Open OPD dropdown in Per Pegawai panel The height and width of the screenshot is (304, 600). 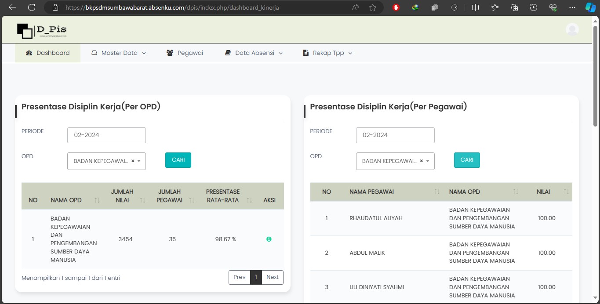tap(395, 161)
